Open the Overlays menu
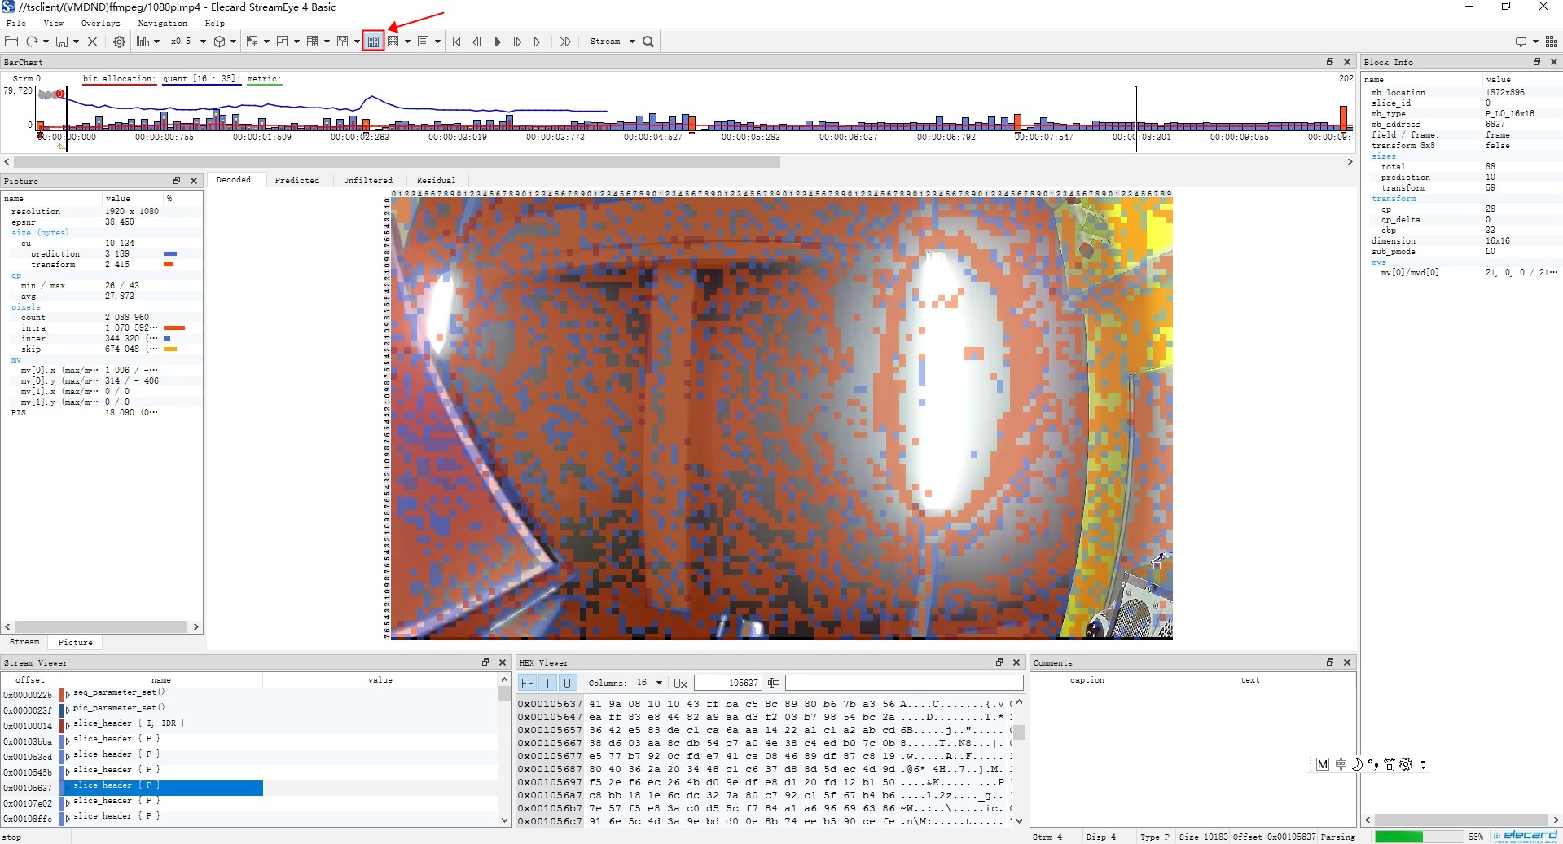The image size is (1563, 844). (x=100, y=23)
